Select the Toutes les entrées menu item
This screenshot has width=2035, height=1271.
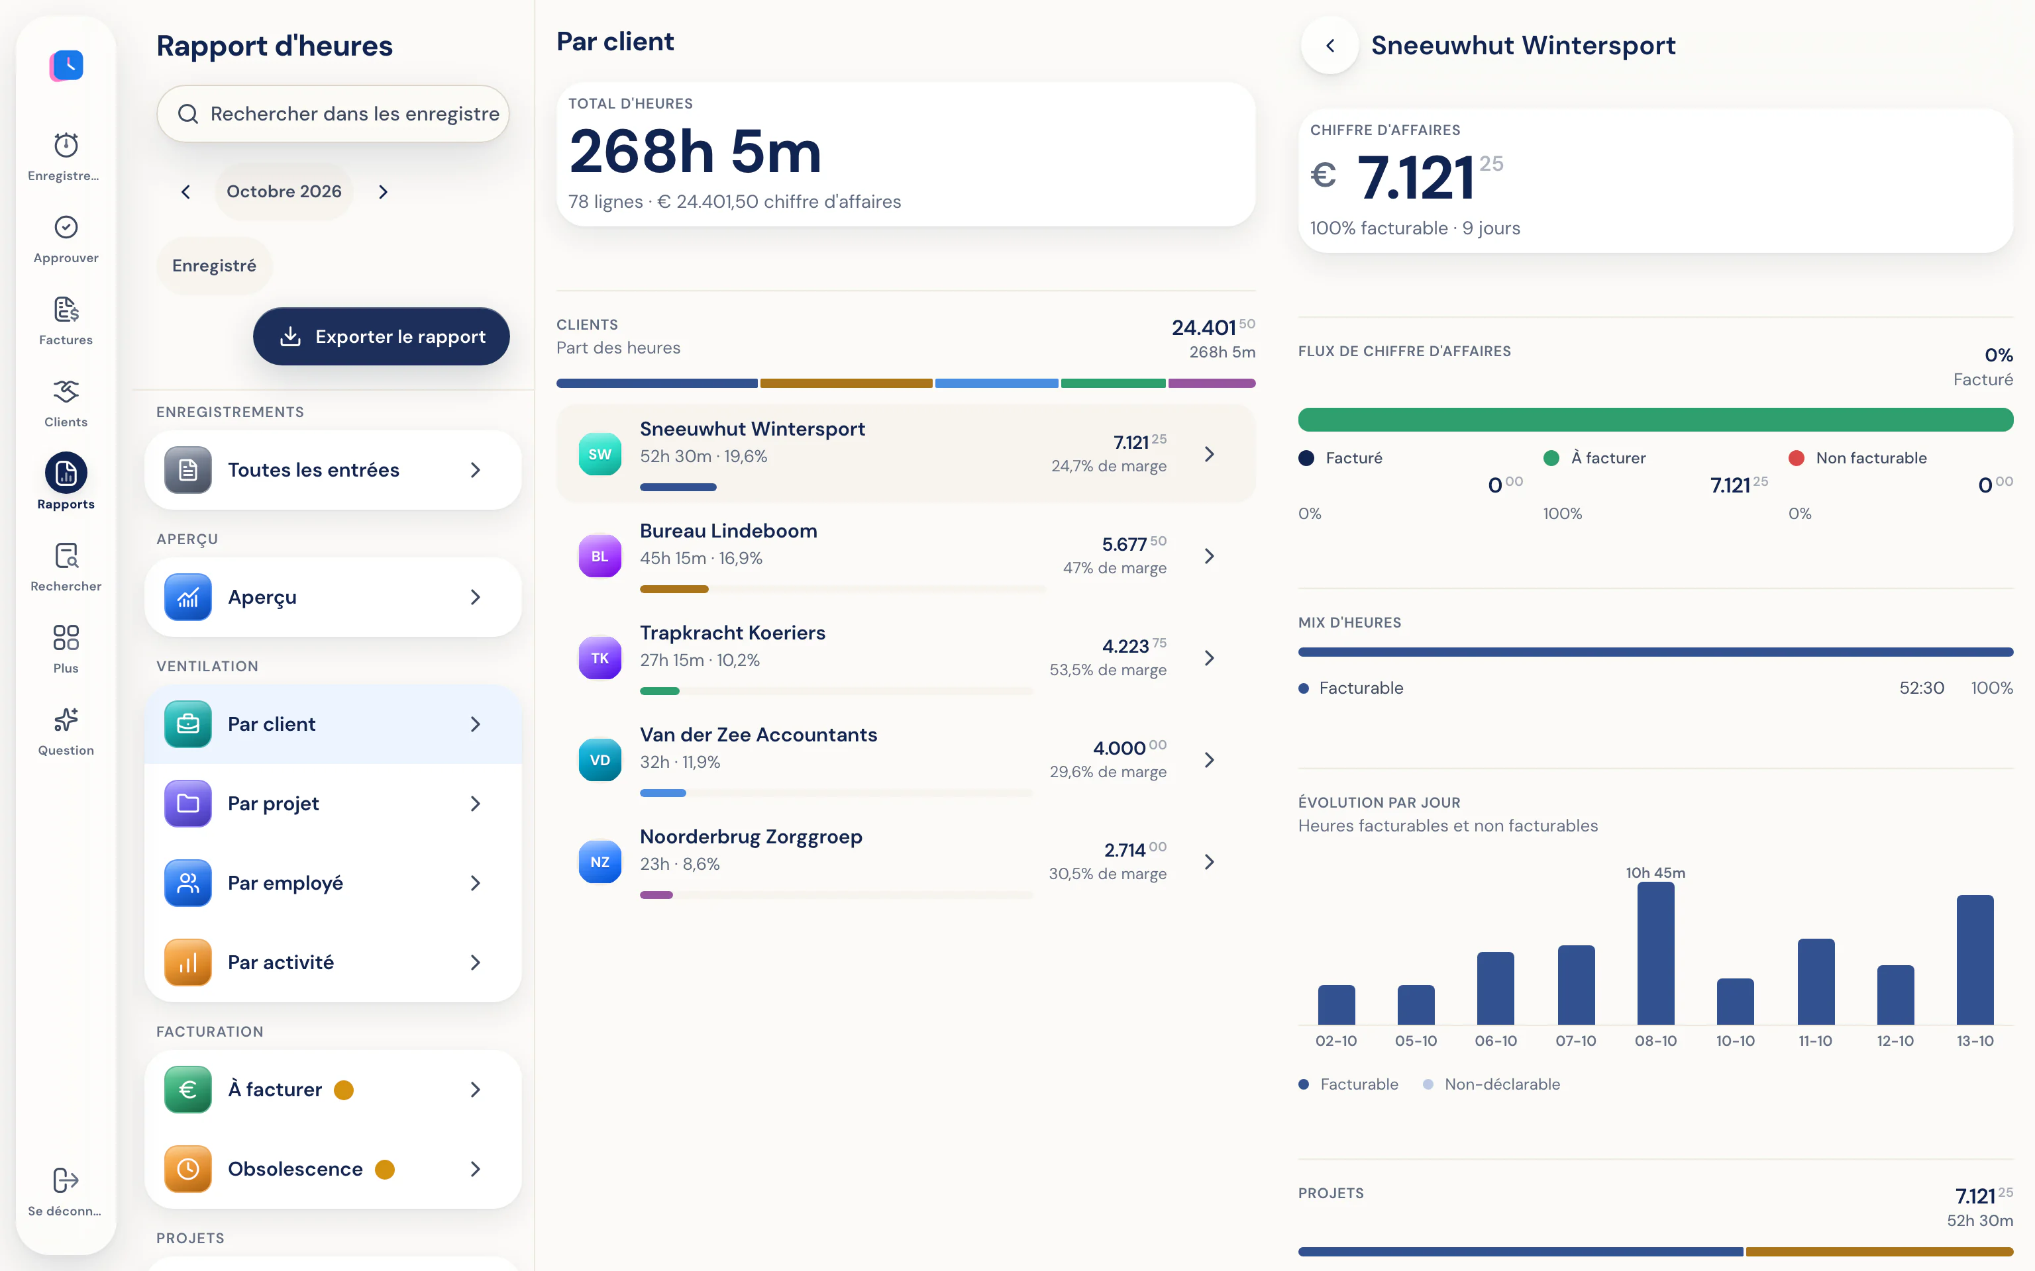click(x=333, y=470)
